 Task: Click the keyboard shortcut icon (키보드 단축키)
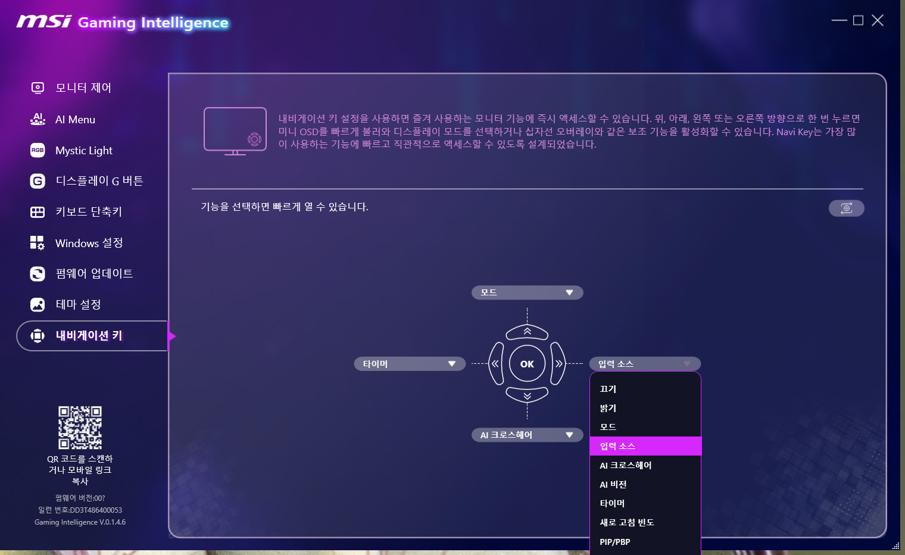pyautogui.click(x=38, y=212)
